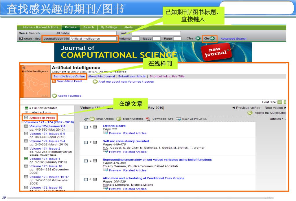Go to Home + Recent Actions tab
This screenshot has width=296, height=201.
[41, 27]
